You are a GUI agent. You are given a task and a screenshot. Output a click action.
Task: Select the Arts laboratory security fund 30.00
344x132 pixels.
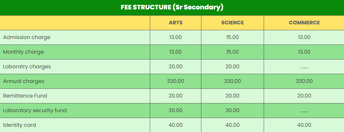(176, 111)
